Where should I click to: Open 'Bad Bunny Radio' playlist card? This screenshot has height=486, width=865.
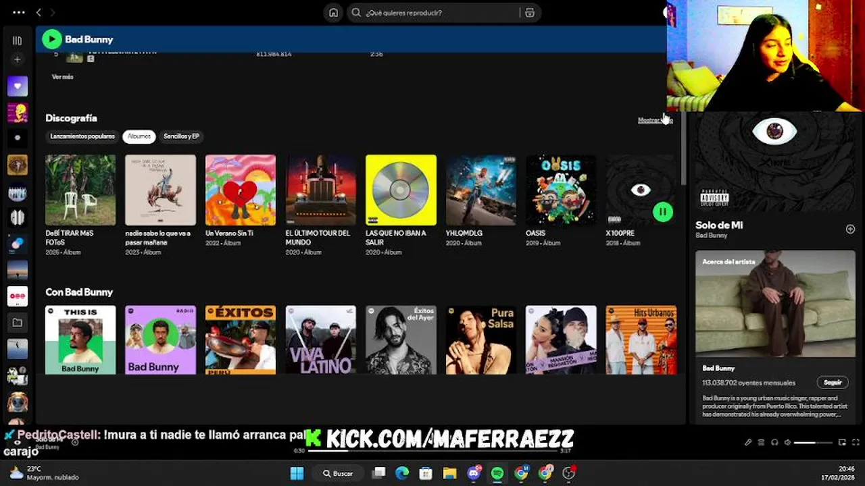[160, 340]
